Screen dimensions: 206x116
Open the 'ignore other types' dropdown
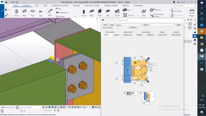(x=110, y=28)
